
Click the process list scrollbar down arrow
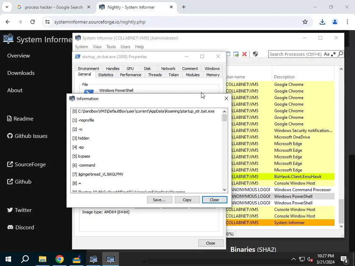pyautogui.click(x=341, y=227)
